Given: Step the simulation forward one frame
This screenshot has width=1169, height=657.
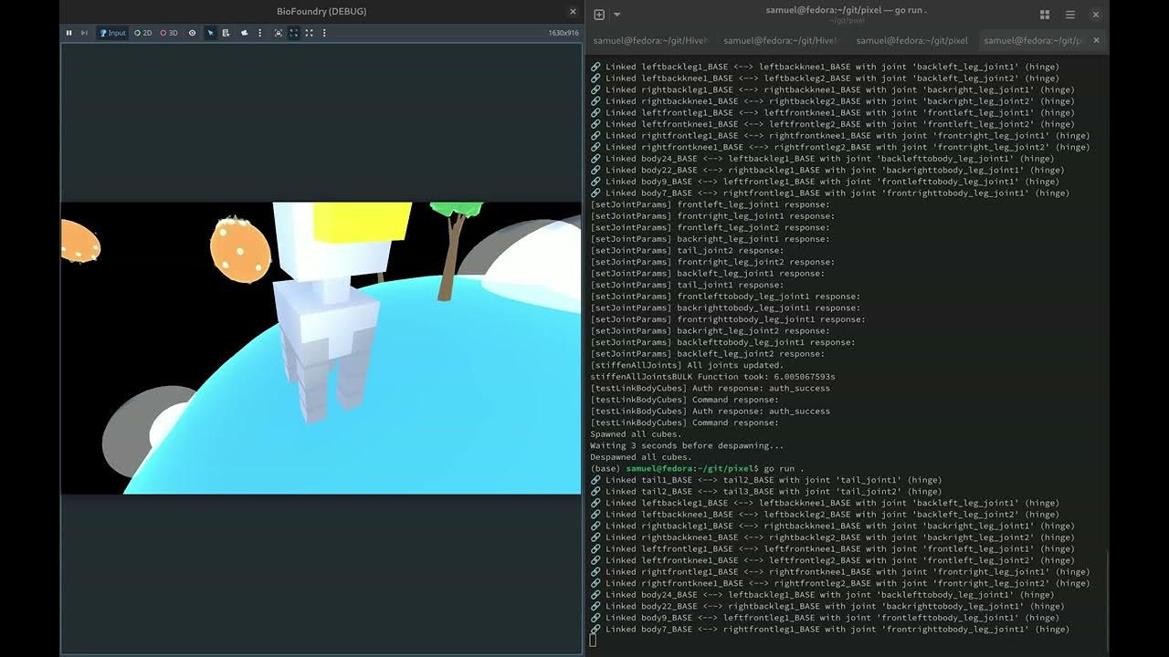Looking at the screenshot, I should click(x=85, y=33).
